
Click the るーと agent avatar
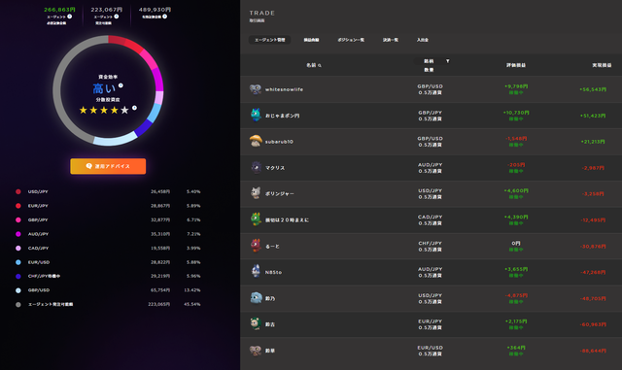click(256, 246)
